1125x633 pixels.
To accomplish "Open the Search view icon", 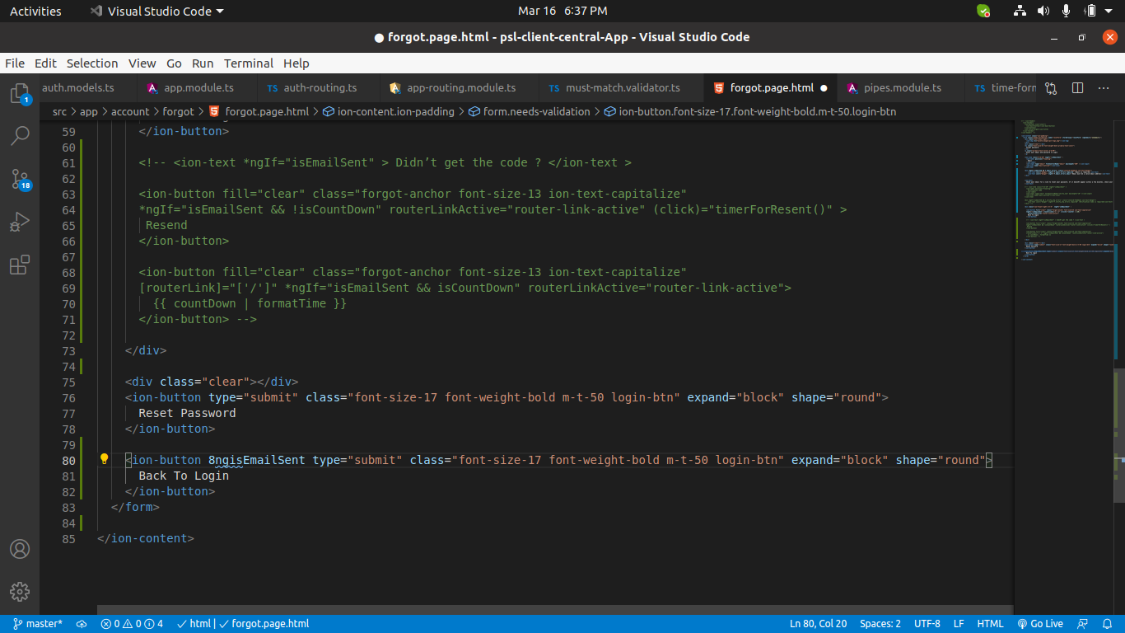I will click(x=20, y=136).
